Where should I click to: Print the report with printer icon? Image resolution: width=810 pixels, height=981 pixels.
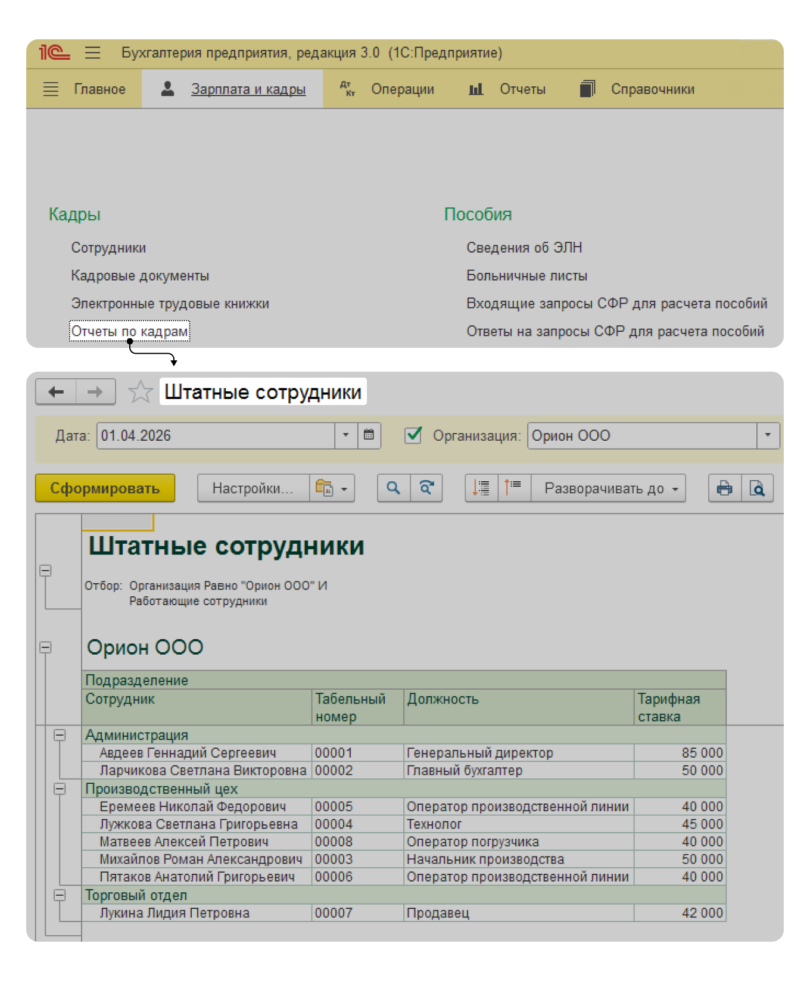tap(725, 488)
